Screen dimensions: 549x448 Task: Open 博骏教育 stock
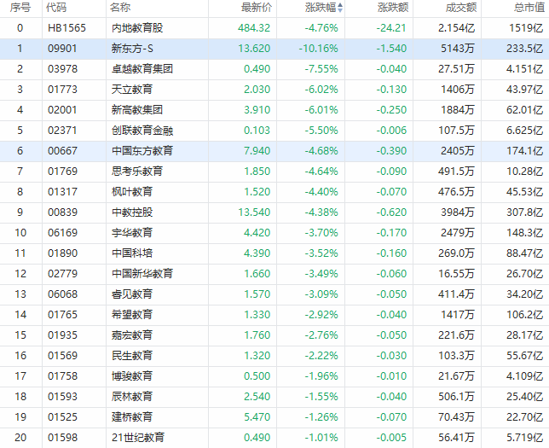pos(132,375)
